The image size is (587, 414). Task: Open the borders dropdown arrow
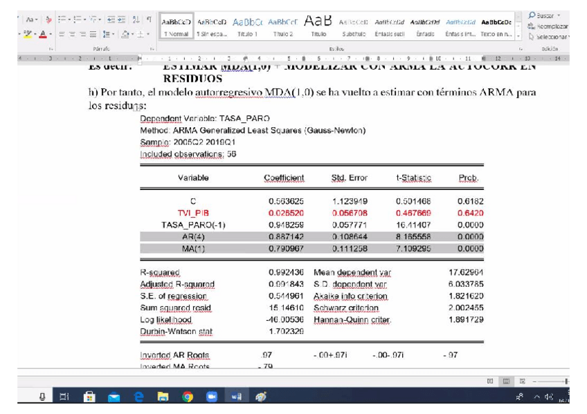point(148,35)
